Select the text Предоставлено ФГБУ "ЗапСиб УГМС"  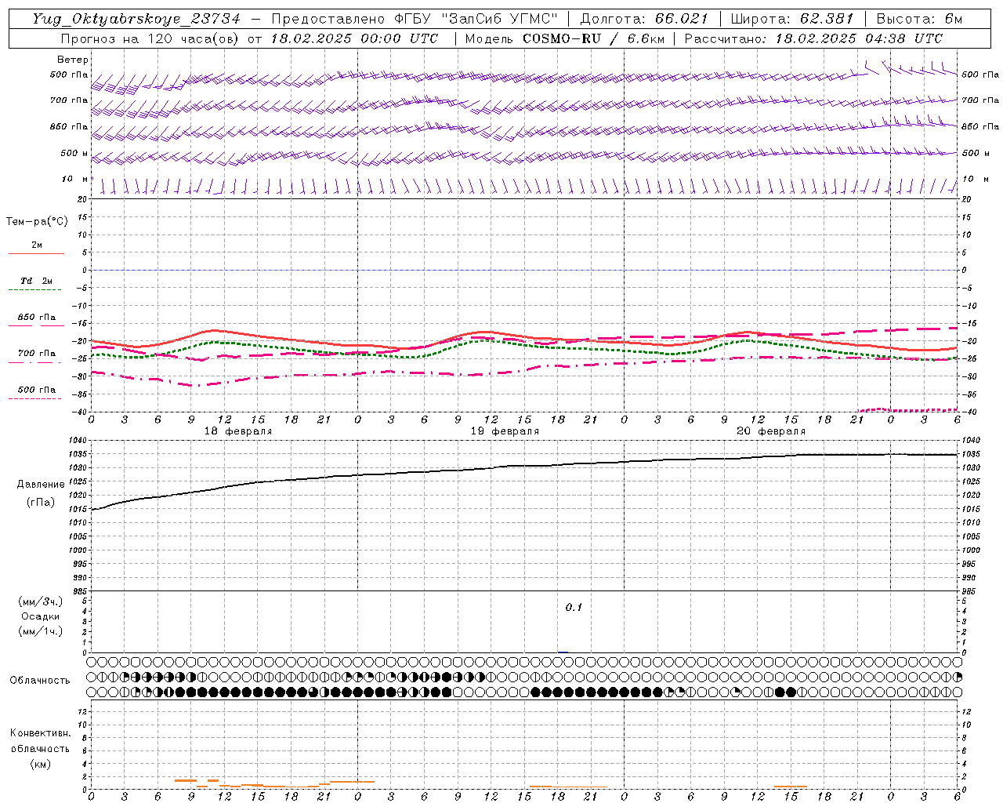(x=415, y=19)
